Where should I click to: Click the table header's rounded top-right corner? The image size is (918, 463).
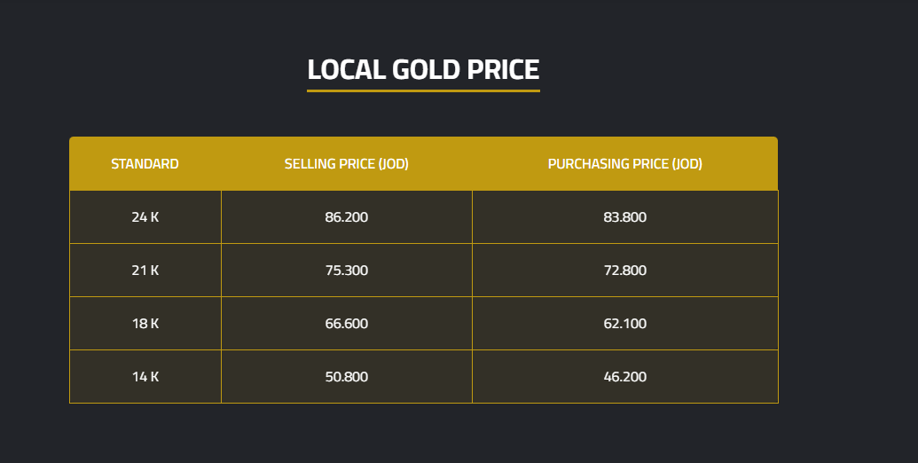tap(774, 140)
